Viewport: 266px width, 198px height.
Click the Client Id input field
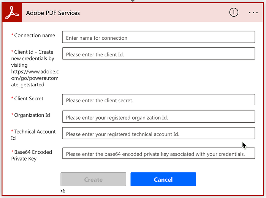pyautogui.click(x=158, y=53)
